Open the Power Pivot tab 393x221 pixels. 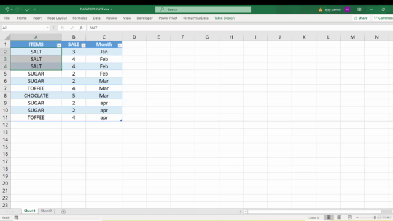pyautogui.click(x=168, y=18)
